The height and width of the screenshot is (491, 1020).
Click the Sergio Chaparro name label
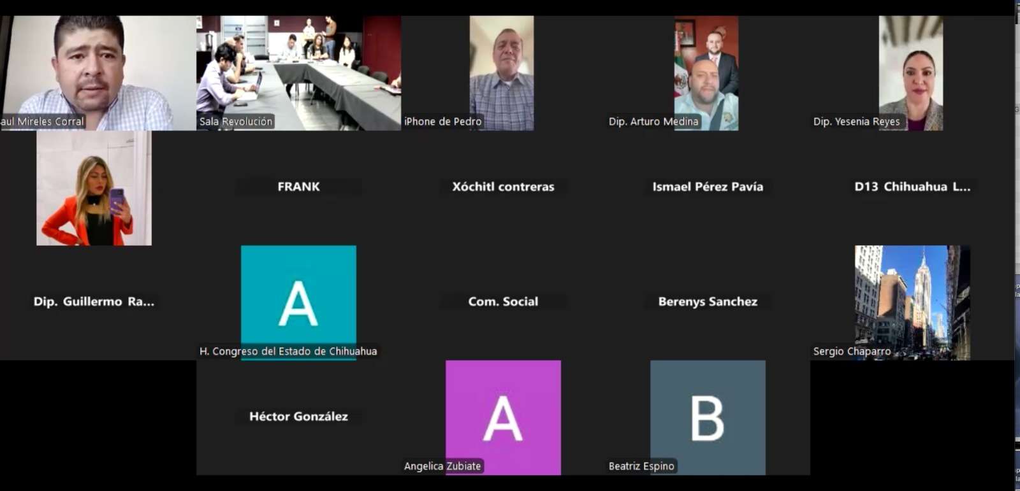(x=852, y=352)
